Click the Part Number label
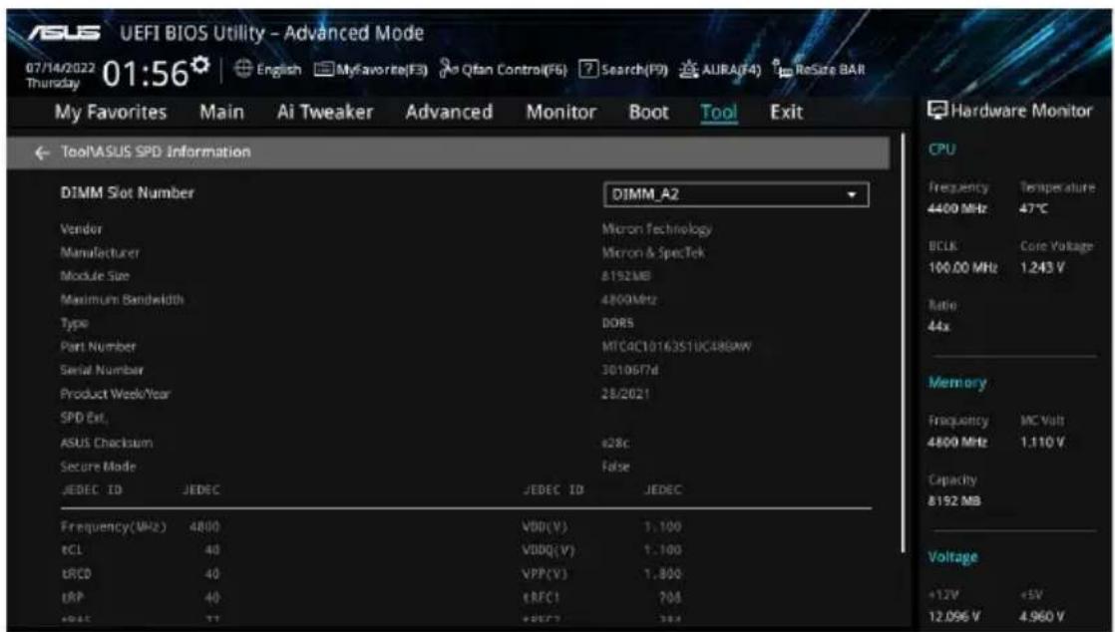Image resolution: width=1115 pixels, height=632 pixels. 98,346
